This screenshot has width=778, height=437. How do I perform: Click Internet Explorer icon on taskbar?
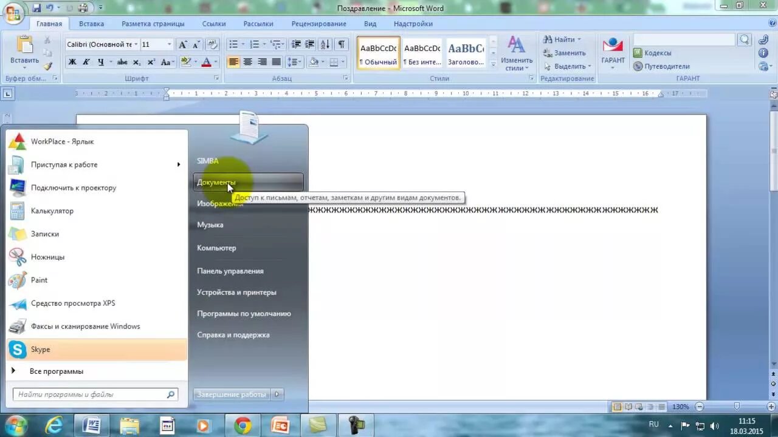53,426
